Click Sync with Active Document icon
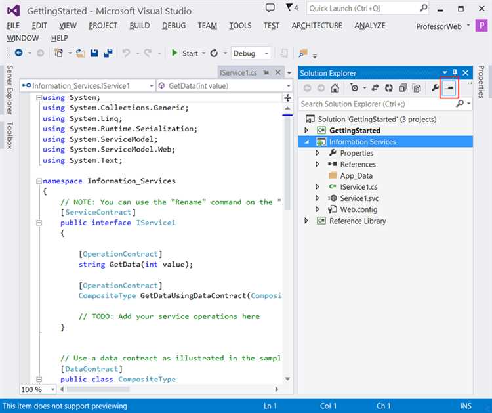Screen dimensions: 492x413 [375, 88]
